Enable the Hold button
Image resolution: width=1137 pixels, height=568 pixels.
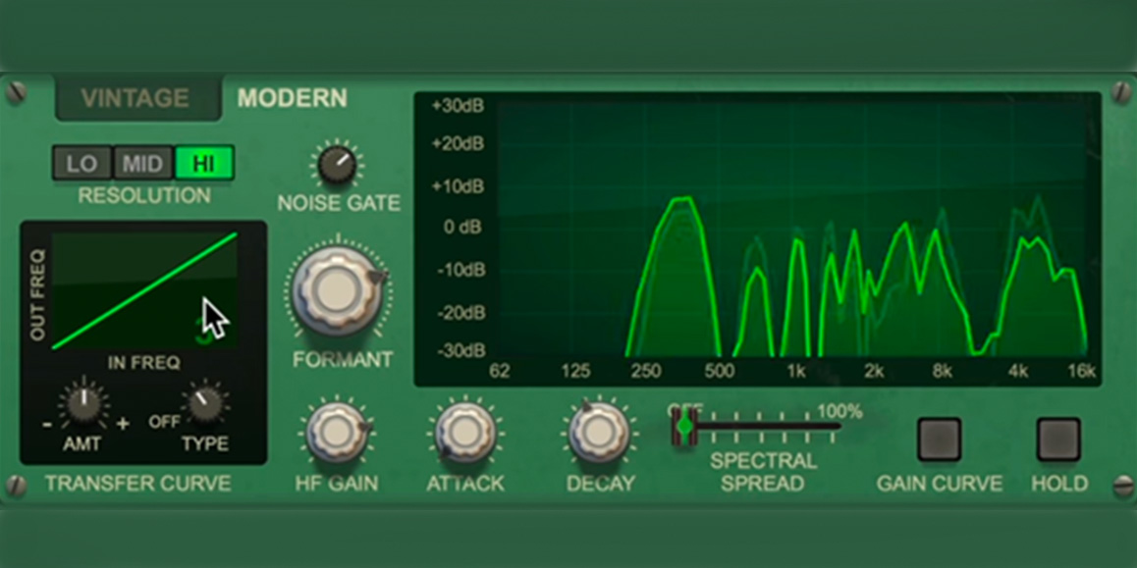1058,439
